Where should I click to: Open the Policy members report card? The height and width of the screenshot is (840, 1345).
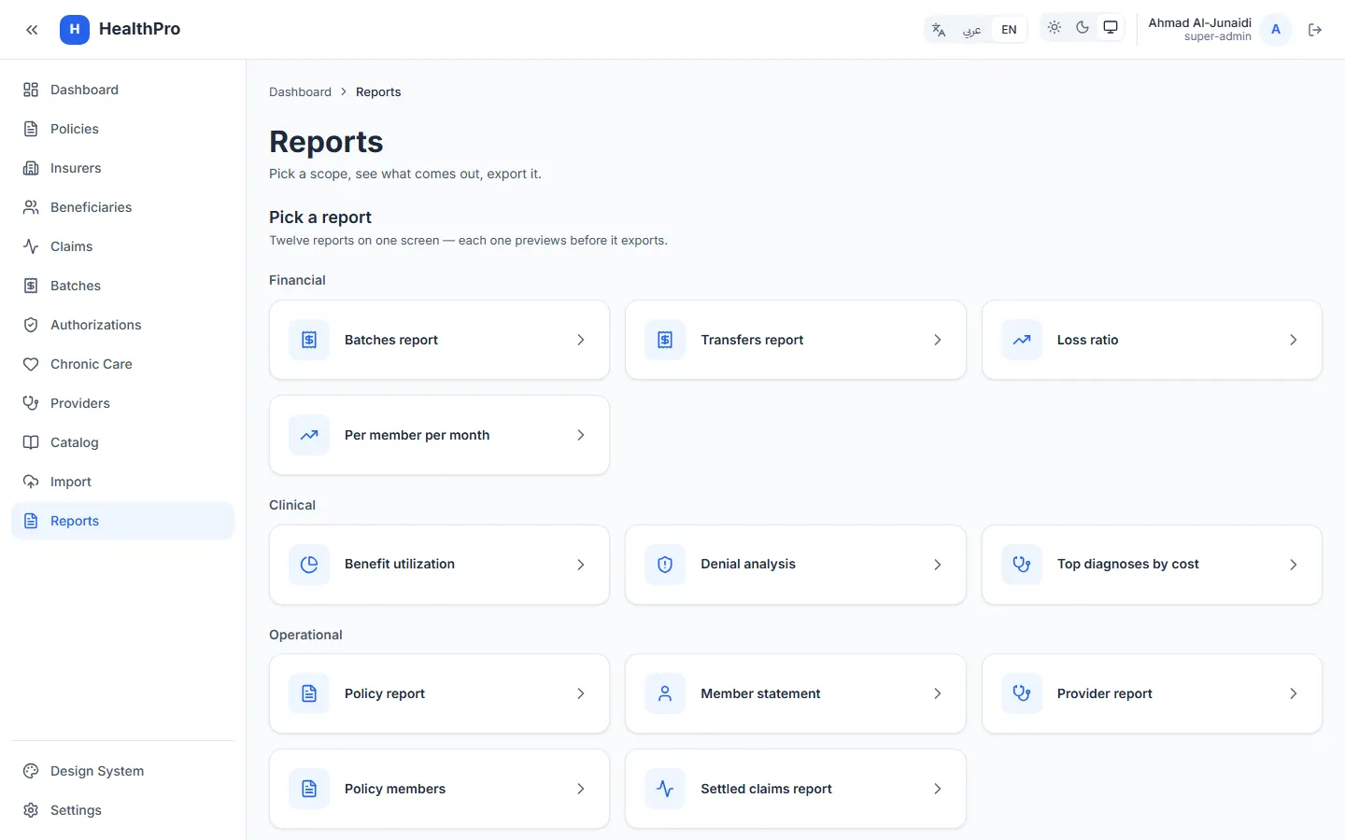[x=439, y=789]
